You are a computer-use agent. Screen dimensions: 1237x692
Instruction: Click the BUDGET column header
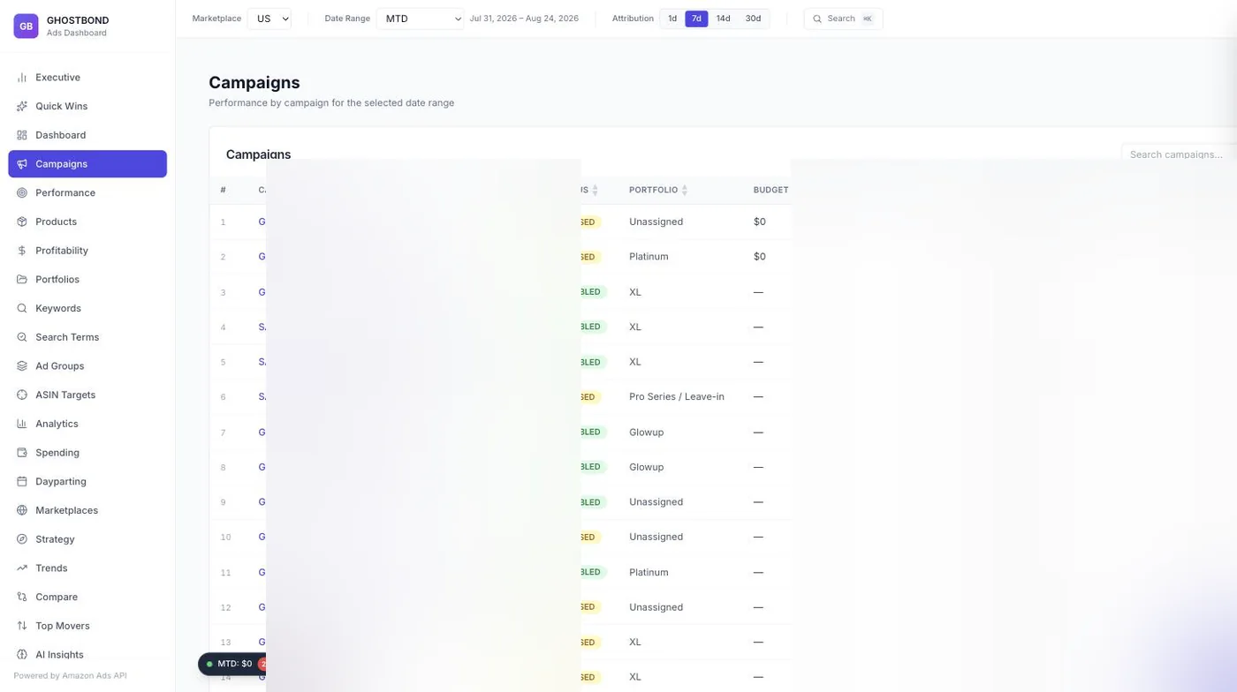770,190
